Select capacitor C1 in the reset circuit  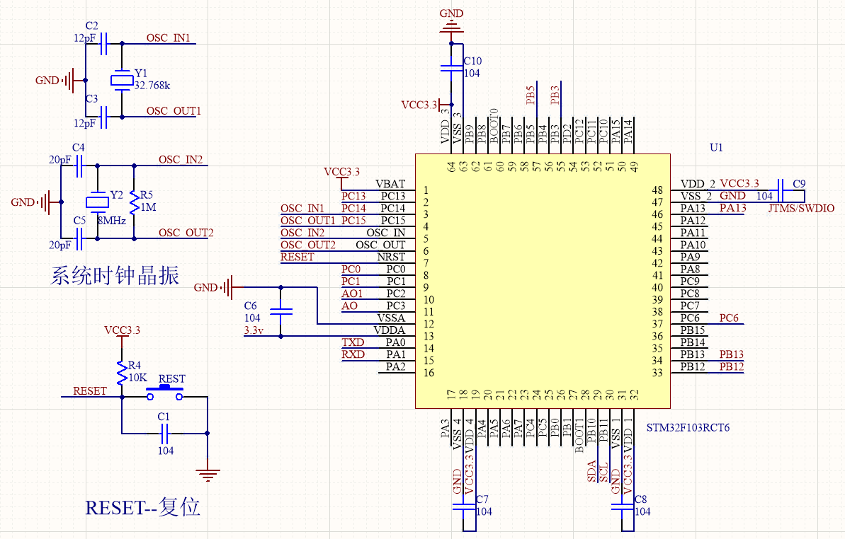click(x=165, y=433)
